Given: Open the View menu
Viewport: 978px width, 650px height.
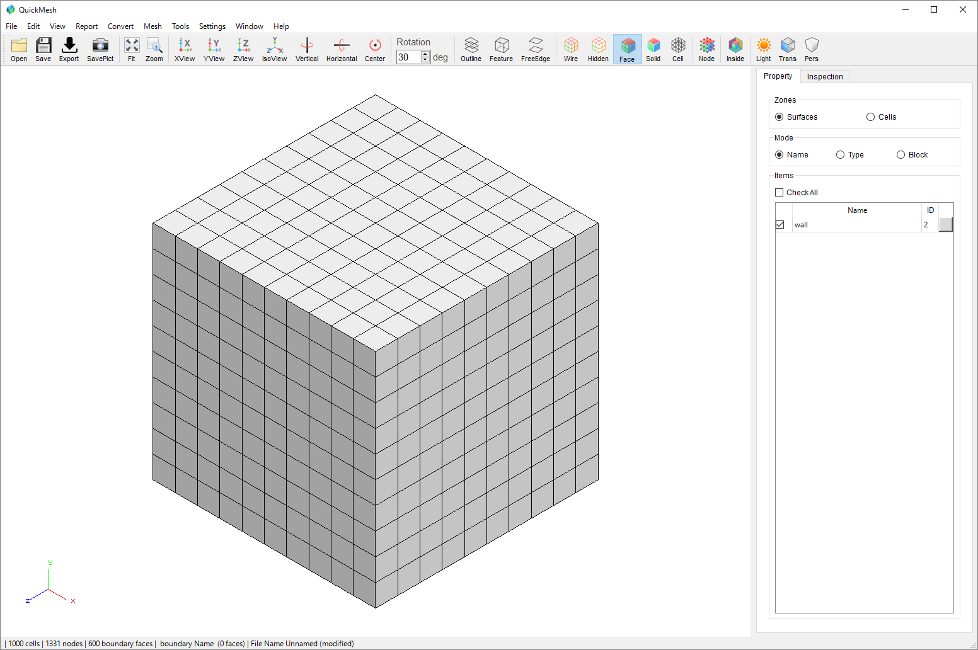Looking at the screenshot, I should pyautogui.click(x=57, y=26).
